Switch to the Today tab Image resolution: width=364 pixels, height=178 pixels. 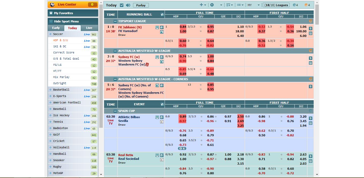tap(72, 28)
